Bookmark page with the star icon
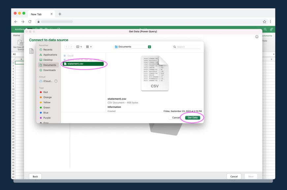 pyautogui.click(x=264, y=21)
